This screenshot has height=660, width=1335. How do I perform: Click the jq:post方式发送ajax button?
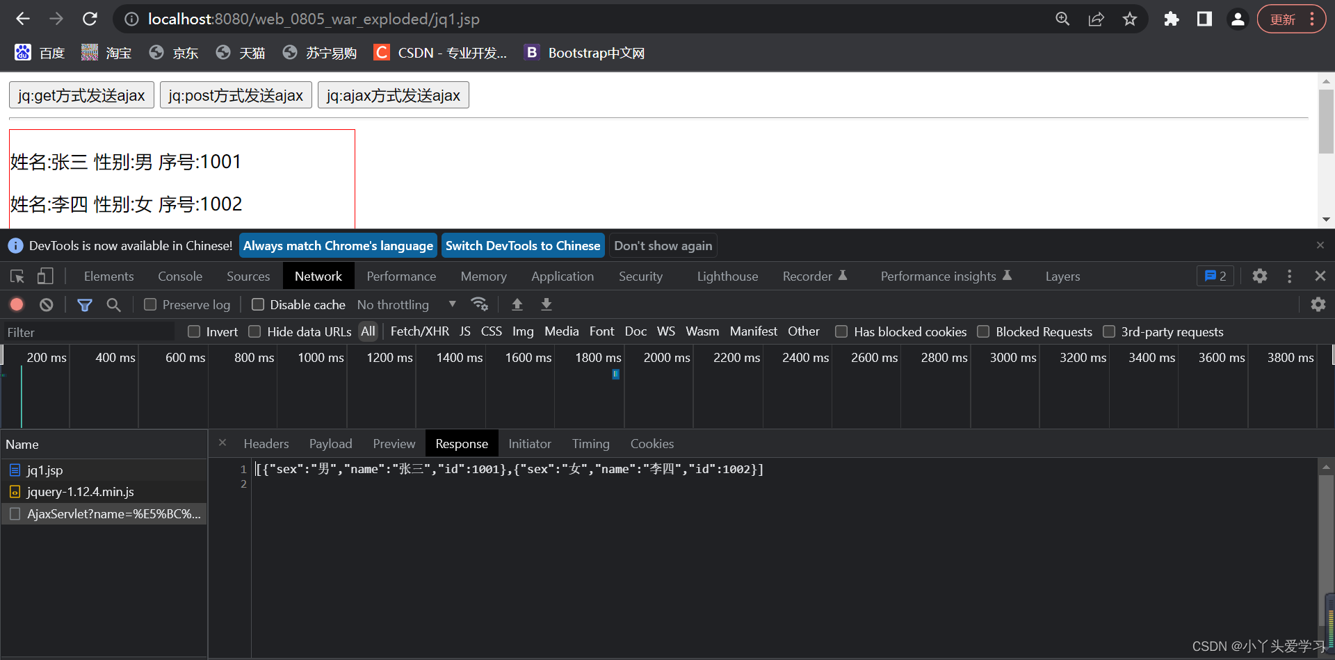[x=236, y=95]
